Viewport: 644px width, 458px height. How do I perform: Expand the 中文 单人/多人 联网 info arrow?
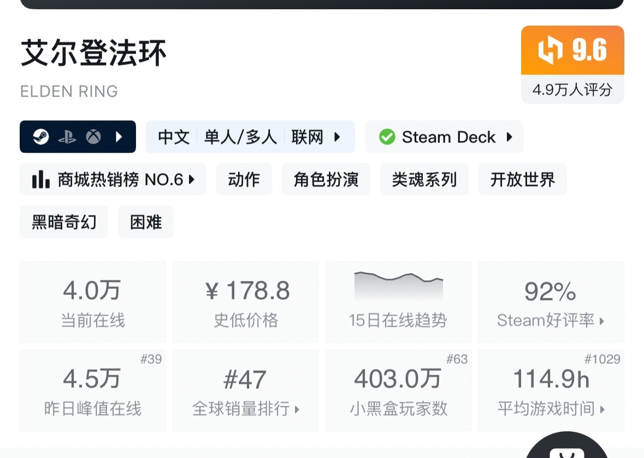click(x=337, y=136)
